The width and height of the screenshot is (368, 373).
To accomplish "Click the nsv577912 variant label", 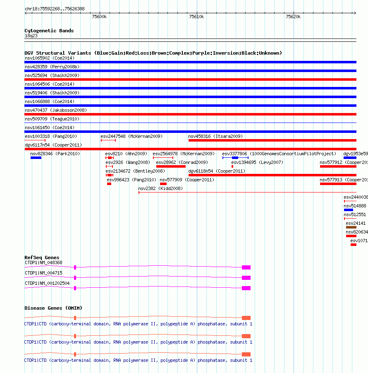I will point(344,162).
